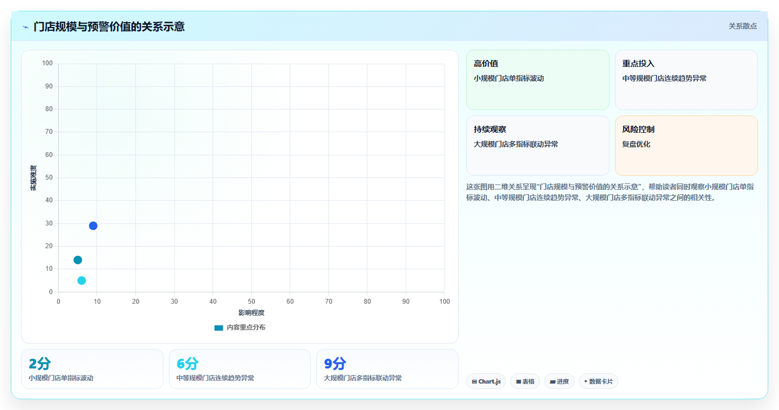
Task: Click 大规模门店多指标联动异常 text in 持续观察 card
Action: [x=516, y=144]
